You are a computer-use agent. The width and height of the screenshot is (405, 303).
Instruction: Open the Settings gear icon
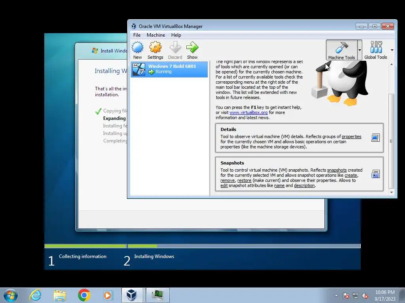coord(155,47)
